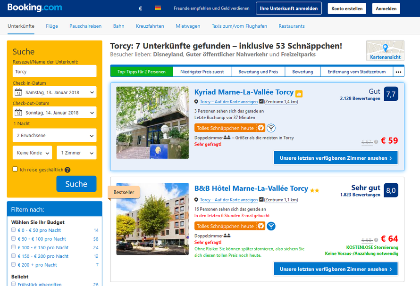Click Ihre Unterkunft anmelden button
This screenshot has width=420, height=286.
(289, 8)
